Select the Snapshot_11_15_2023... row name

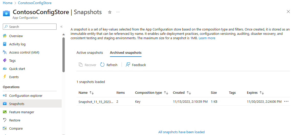pos(96,101)
